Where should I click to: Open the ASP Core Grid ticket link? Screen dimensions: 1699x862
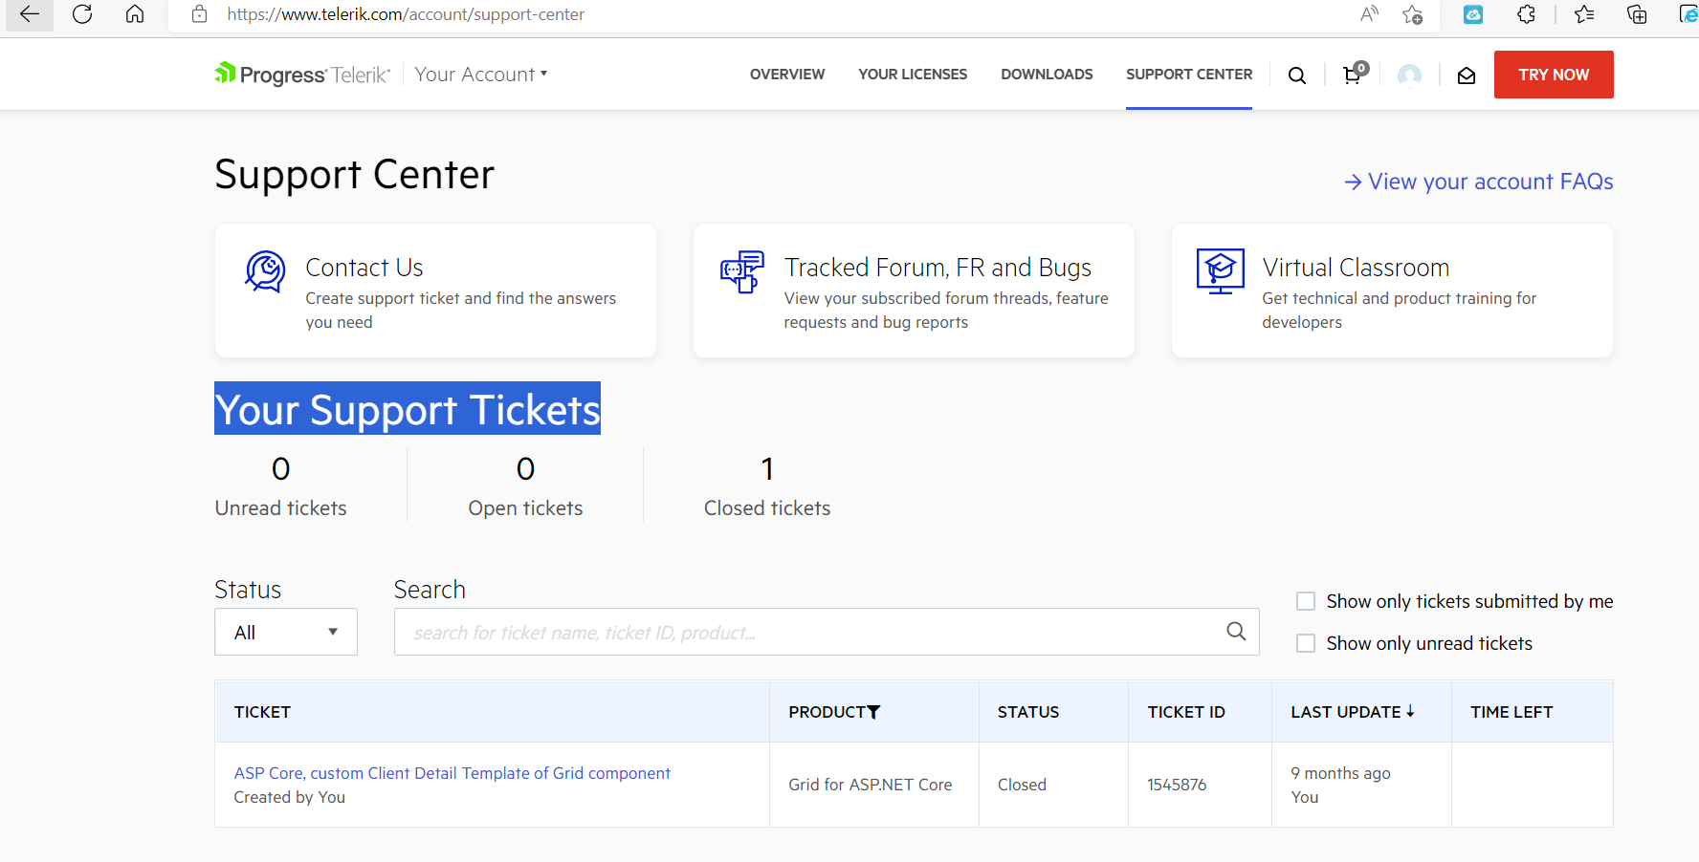point(452,773)
